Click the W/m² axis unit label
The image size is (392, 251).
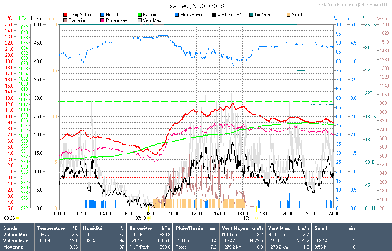coord(382,18)
